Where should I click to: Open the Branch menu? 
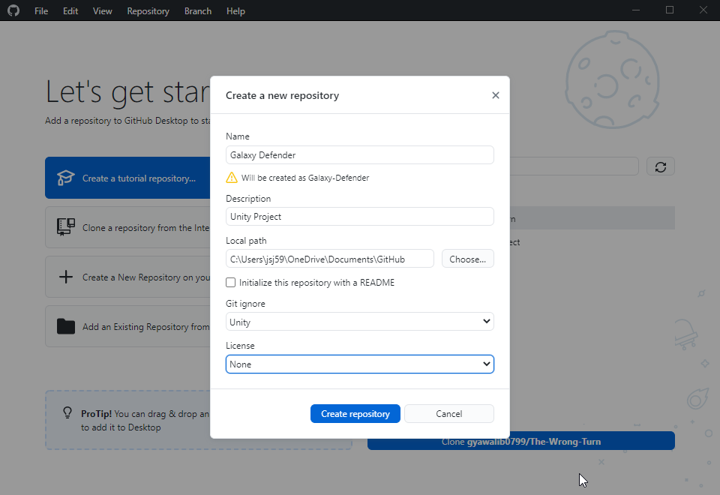tap(197, 10)
